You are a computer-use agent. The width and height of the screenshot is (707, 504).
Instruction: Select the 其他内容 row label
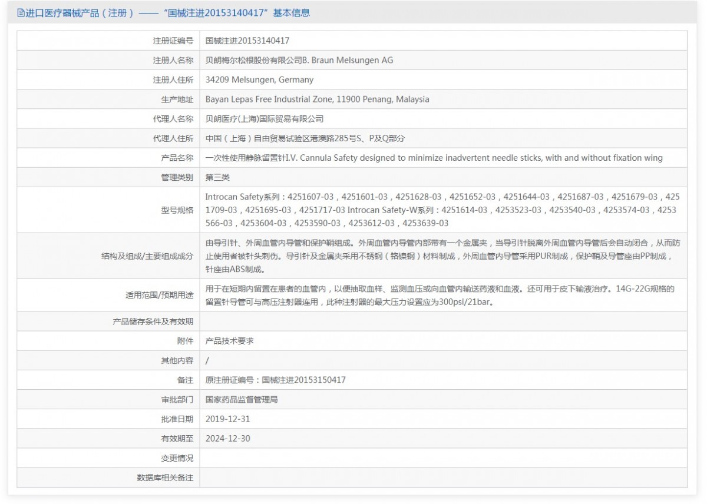[177, 361]
